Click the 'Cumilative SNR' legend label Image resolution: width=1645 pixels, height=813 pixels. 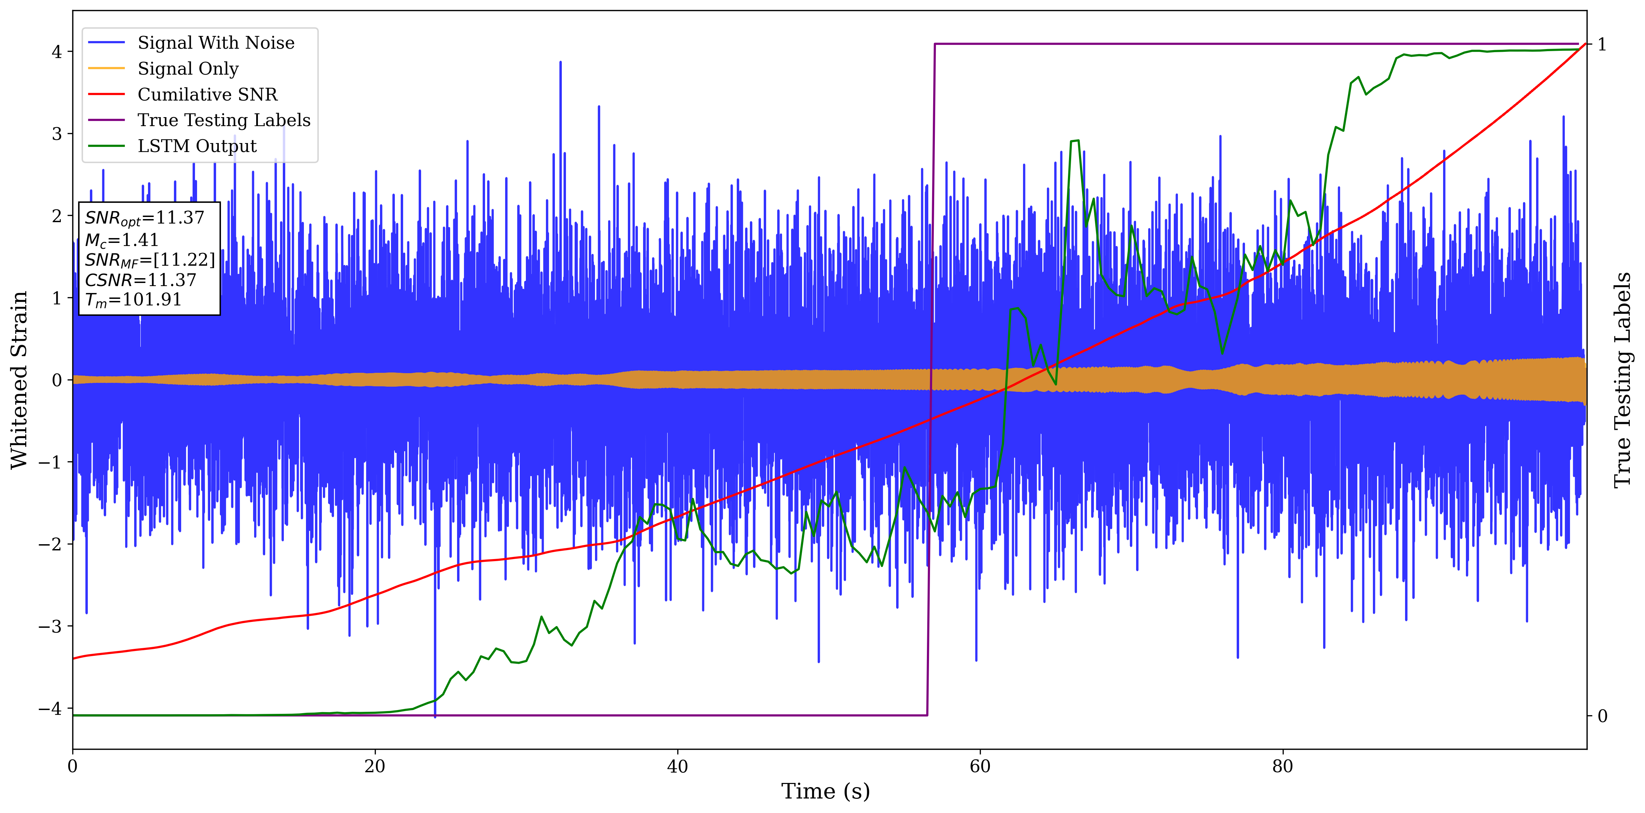coord(207,94)
